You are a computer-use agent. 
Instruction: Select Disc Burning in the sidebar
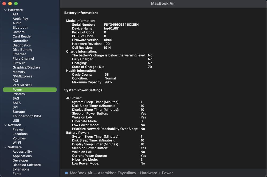(x=22, y=50)
